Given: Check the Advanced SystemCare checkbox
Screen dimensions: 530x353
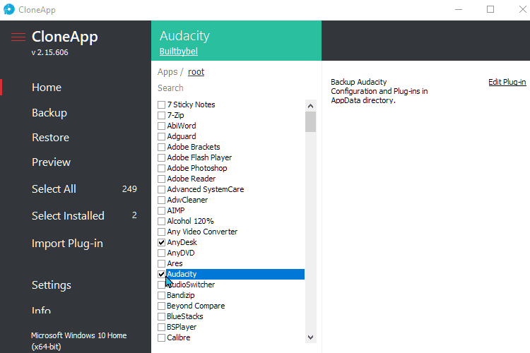Looking at the screenshot, I should click(162, 189).
